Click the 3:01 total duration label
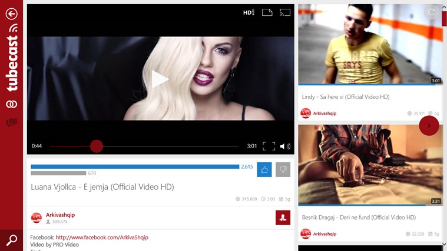This screenshot has width=447, height=251. (251, 146)
